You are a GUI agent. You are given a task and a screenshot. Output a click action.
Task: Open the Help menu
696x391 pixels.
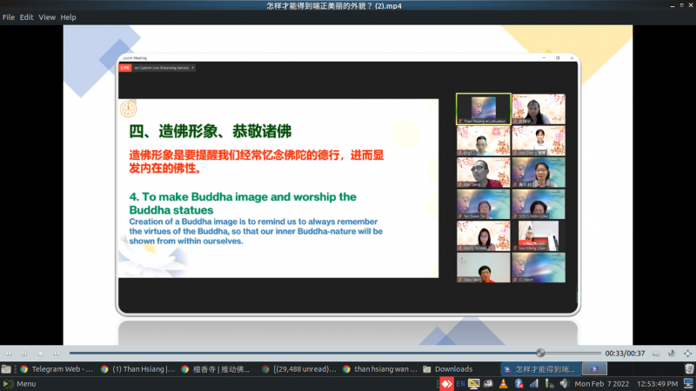click(68, 17)
